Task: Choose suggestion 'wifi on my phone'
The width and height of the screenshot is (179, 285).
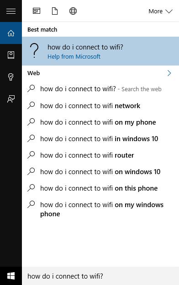Action: click(100, 122)
